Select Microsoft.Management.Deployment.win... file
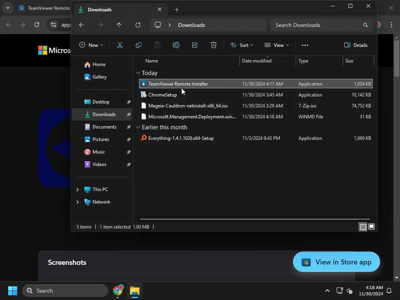The image size is (400, 300). coord(255,116)
